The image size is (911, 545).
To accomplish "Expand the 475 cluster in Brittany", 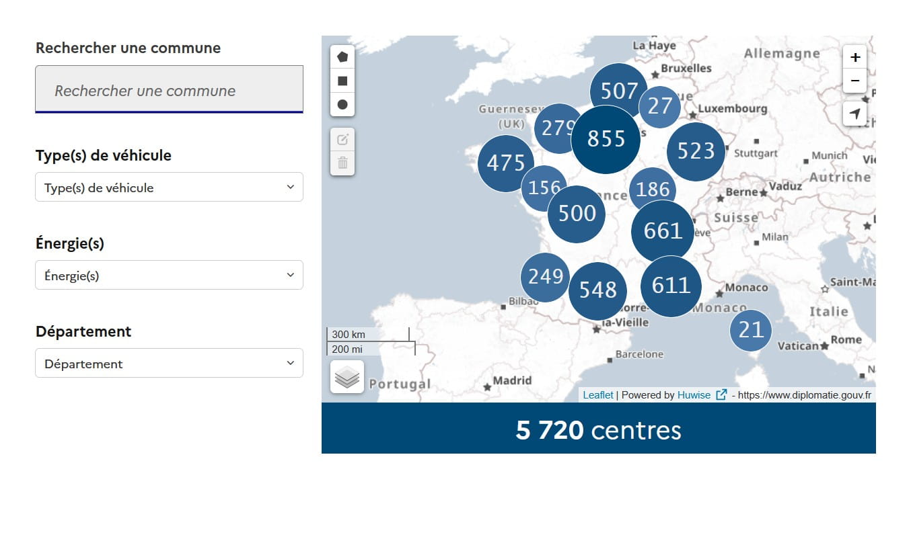I will coord(505,163).
